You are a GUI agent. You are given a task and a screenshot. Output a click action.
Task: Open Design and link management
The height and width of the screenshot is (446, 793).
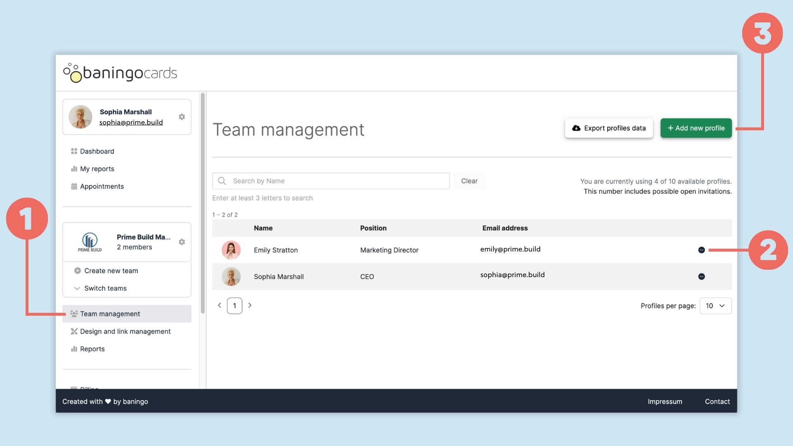pos(125,331)
